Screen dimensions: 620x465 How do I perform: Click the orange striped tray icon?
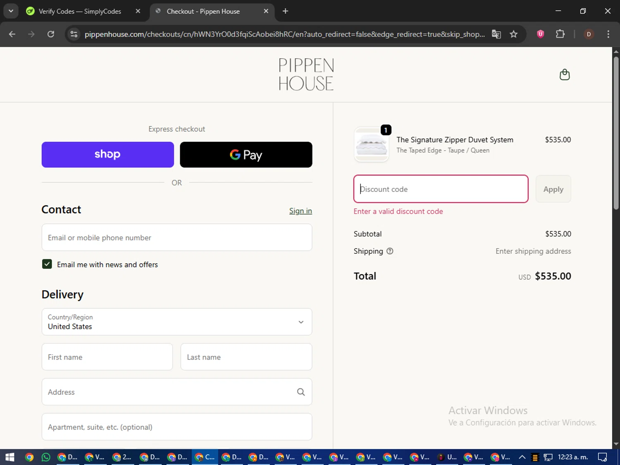pos(535,457)
